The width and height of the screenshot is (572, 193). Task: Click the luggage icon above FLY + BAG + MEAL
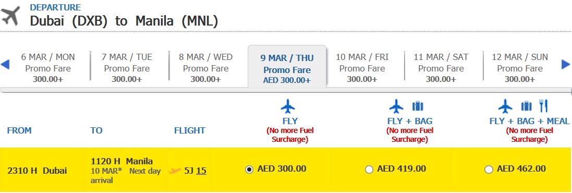click(527, 106)
